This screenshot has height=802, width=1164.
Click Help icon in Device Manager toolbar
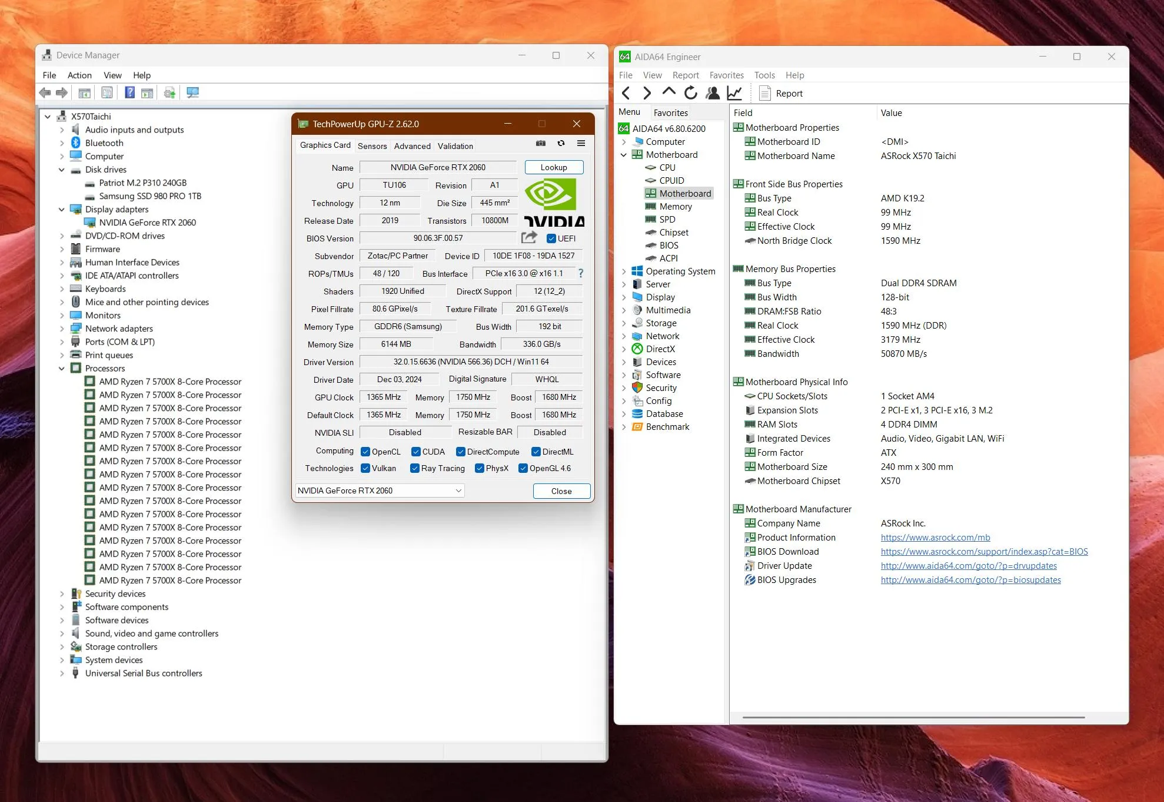(x=130, y=92)
